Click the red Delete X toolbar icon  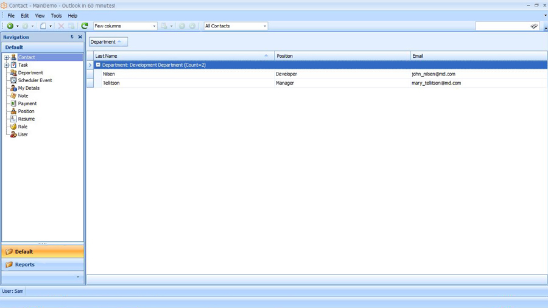coord(61,26)
